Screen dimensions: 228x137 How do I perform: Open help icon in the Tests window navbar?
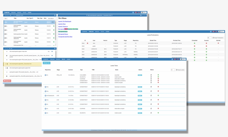[x=172, y=59]
